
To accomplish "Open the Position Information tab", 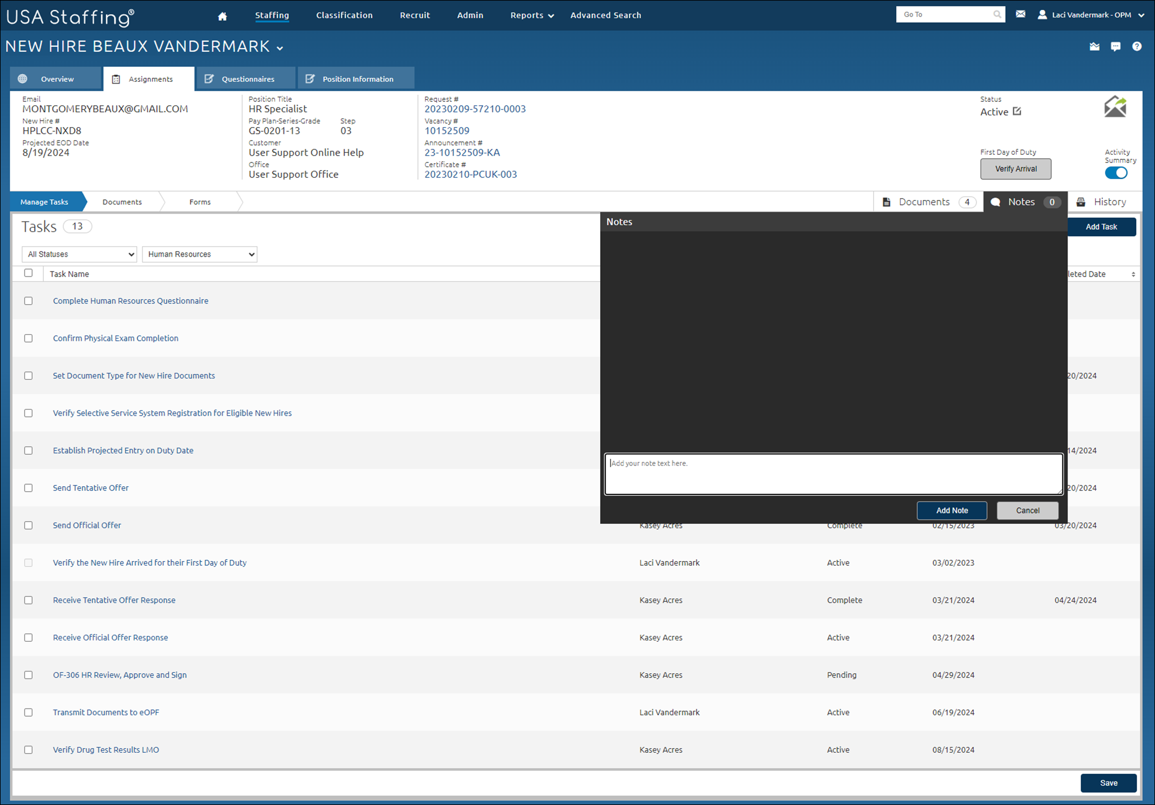I will pos(356,79).
